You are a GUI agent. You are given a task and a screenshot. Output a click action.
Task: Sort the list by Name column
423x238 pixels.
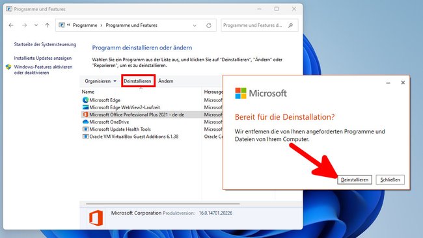tap(88, 92)
